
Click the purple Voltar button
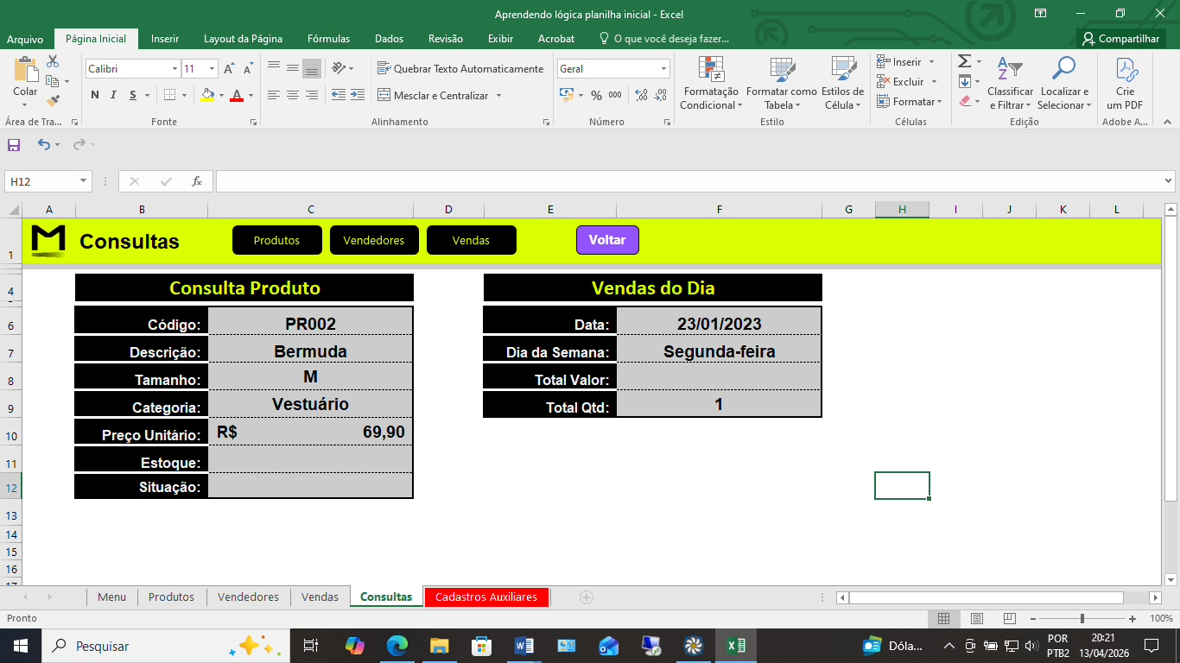click(607, 240)
